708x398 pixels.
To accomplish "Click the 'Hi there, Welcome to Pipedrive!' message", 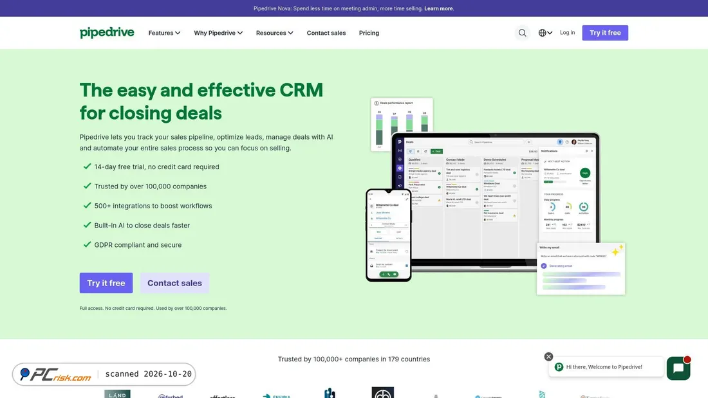I will click(606, 367).
